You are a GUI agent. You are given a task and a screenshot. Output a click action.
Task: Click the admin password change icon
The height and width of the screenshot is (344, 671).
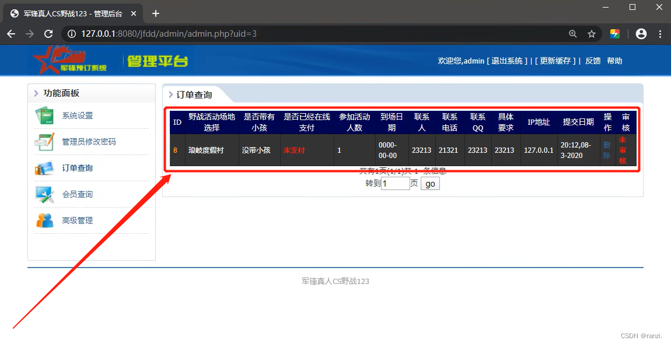point(44,142)
